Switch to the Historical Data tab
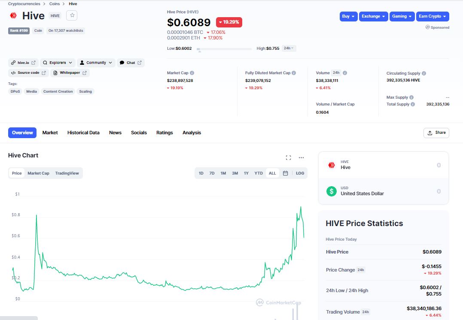 (x=83, y=133)
